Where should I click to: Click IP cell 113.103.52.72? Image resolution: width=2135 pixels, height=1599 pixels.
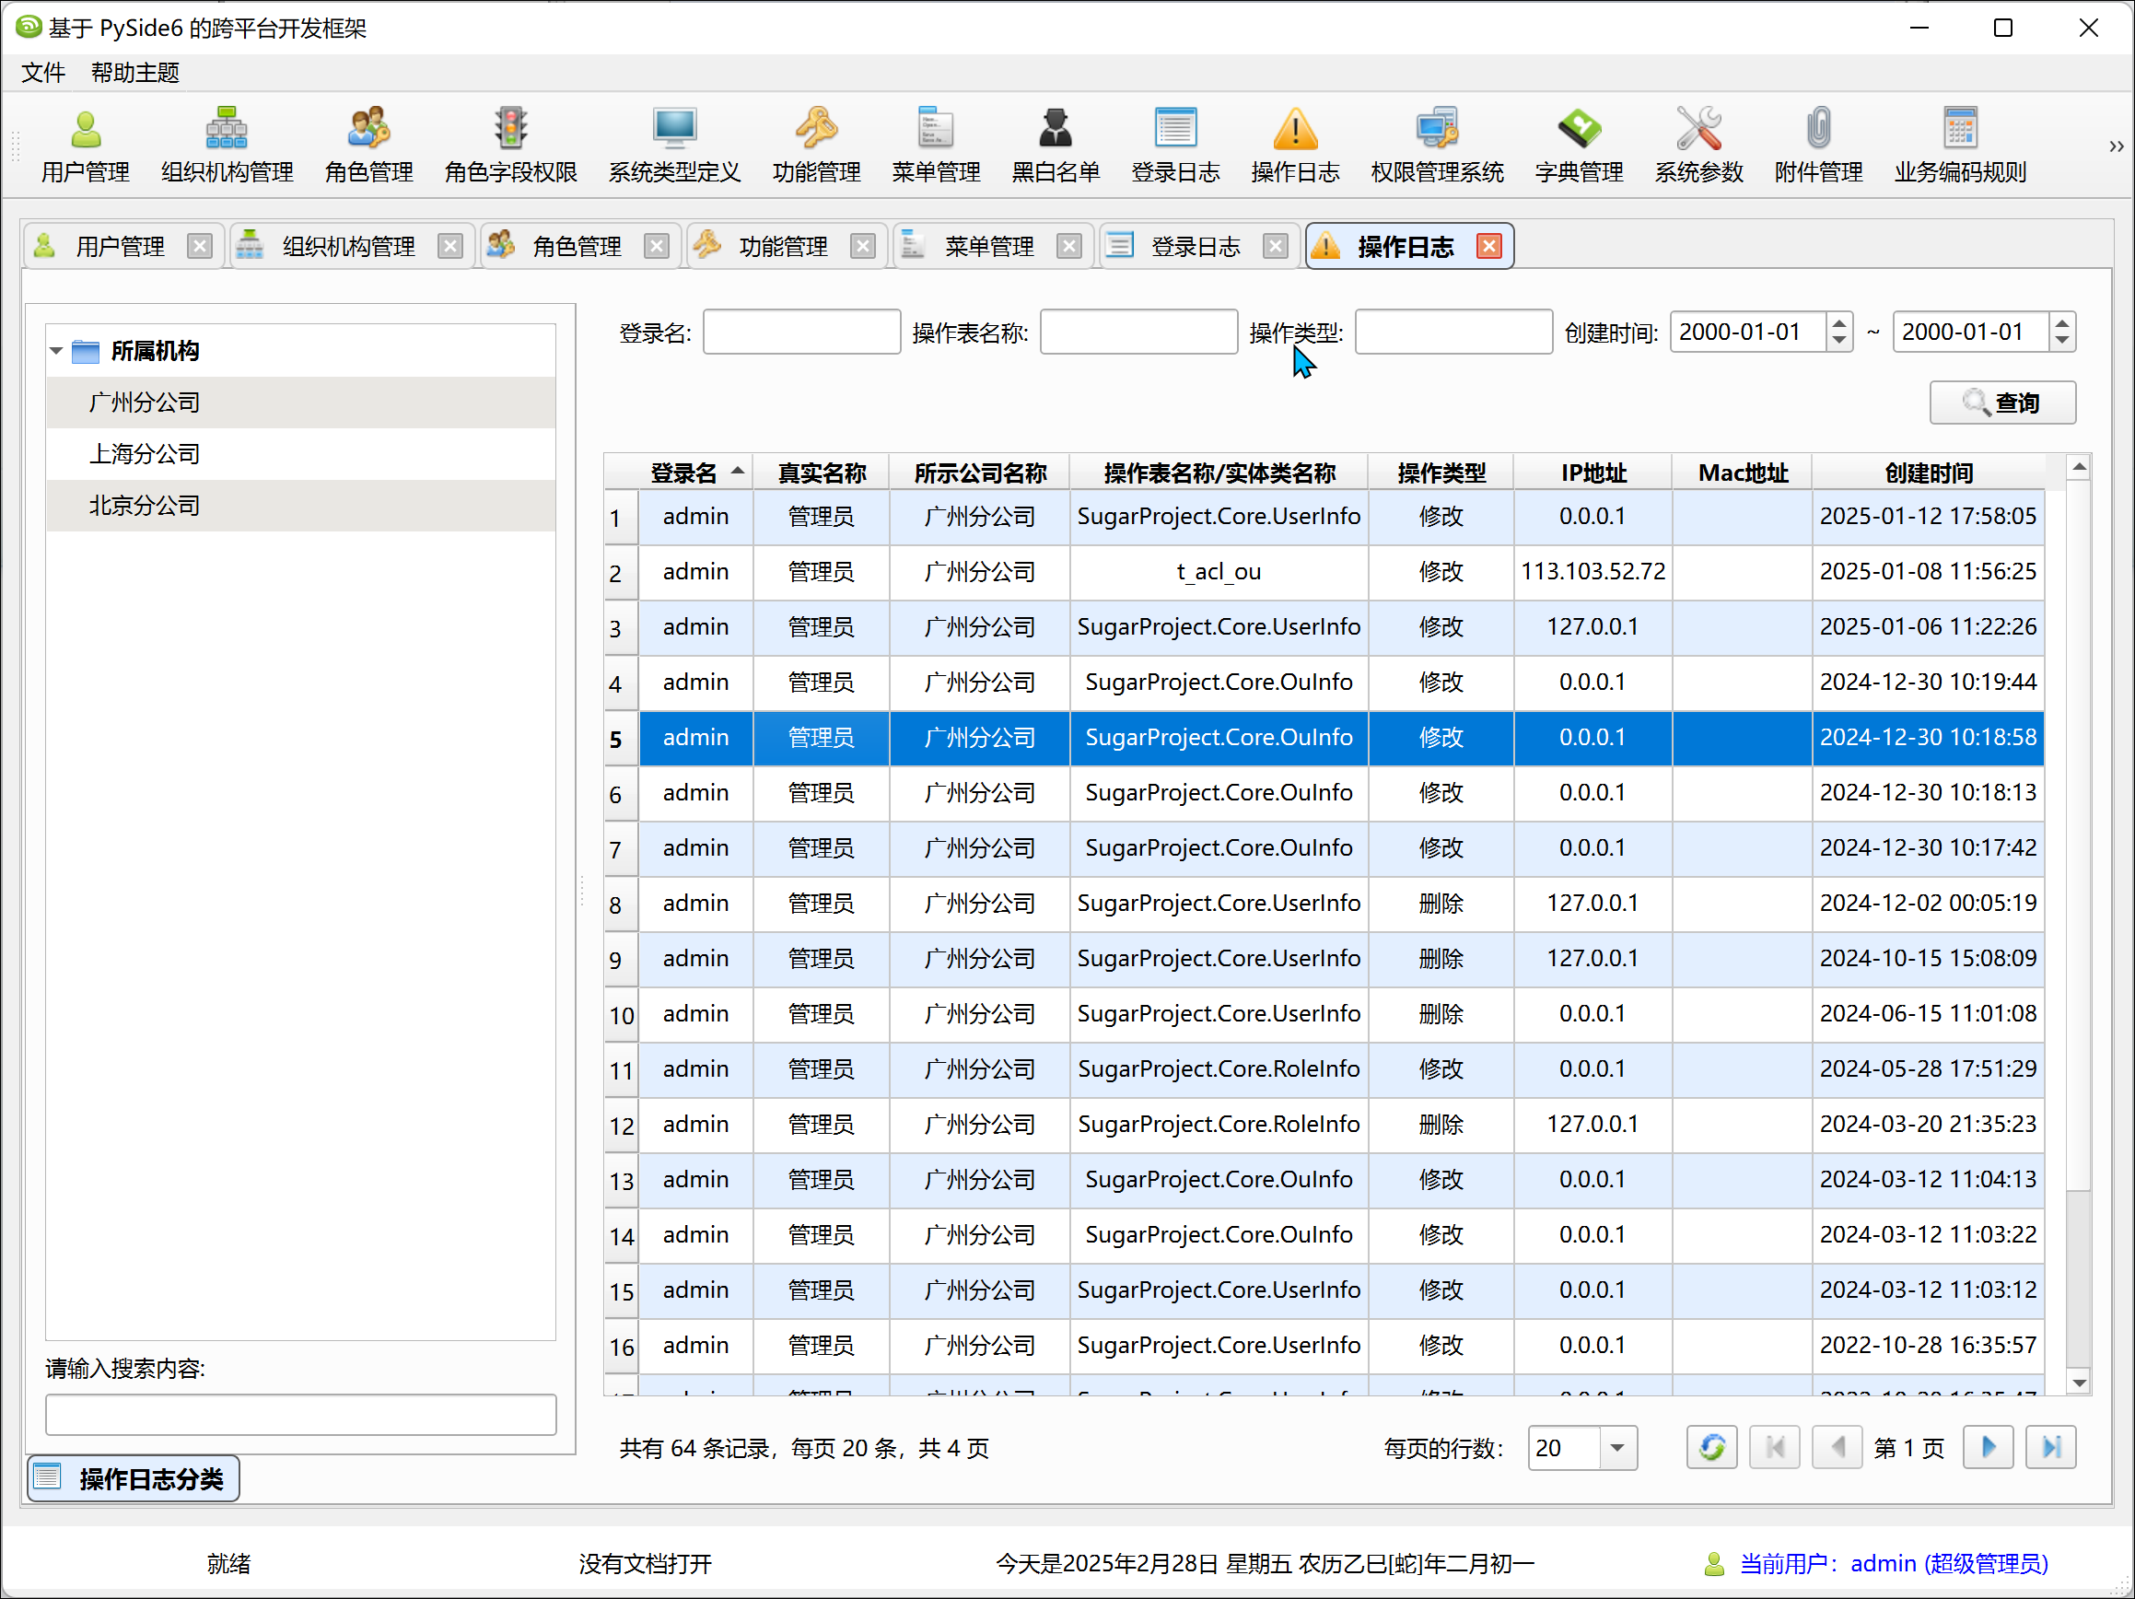tap(1592, 571)
